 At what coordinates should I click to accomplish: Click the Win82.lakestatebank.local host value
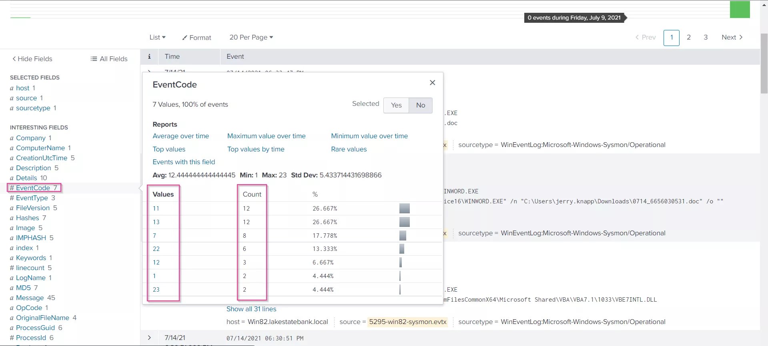coord(288,322)
